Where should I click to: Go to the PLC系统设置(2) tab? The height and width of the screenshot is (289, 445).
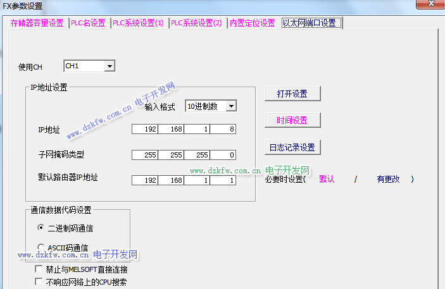(196, 23)
